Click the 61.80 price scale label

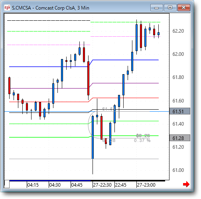click(178, 77)
